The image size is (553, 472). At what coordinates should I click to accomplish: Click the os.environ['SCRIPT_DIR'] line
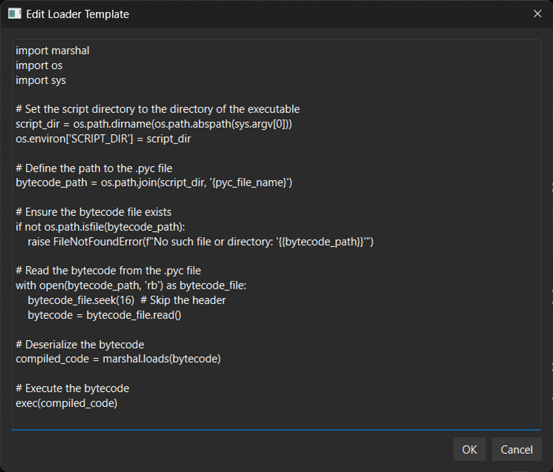103,139
